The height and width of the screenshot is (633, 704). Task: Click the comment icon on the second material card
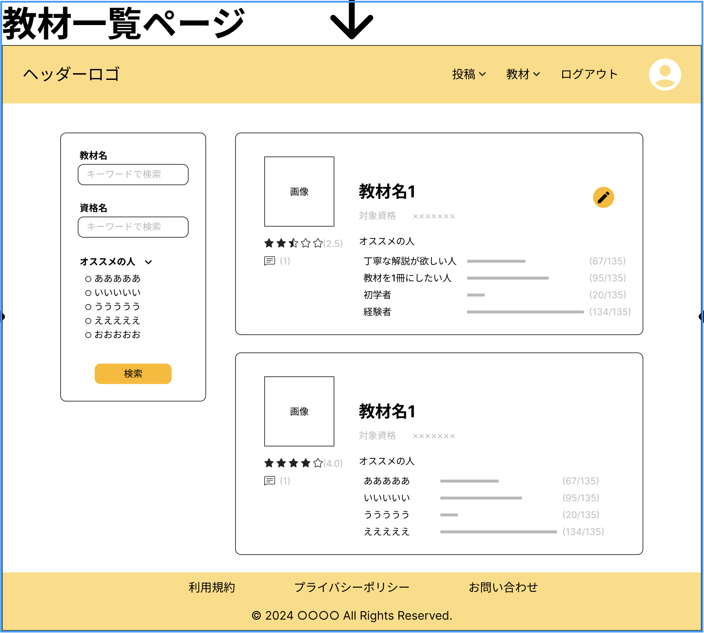[x=269, y=480]
